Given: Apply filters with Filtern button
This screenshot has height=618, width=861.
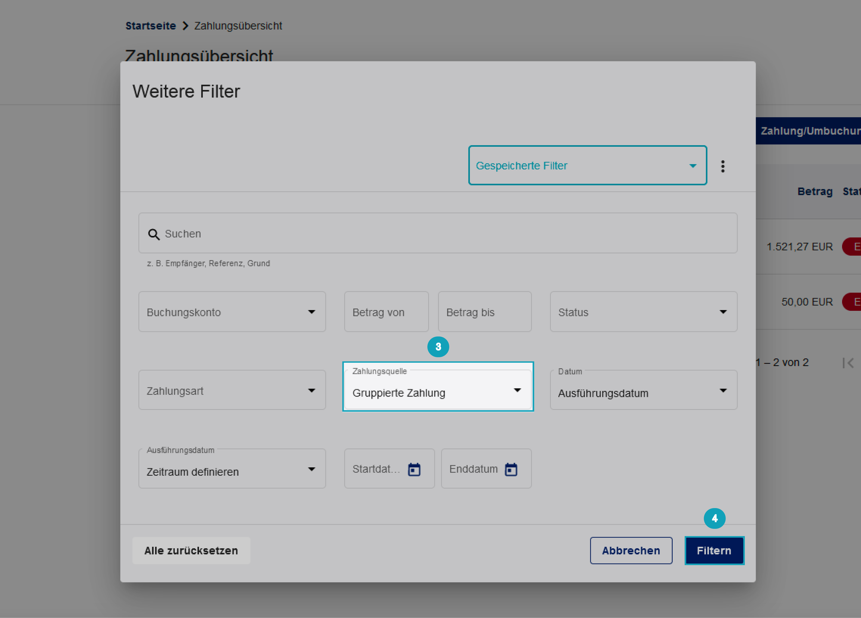Looking at the screenshot, I should point(714,551).
